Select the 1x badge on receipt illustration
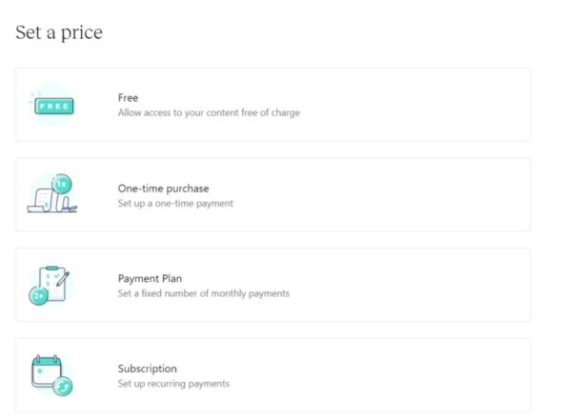The image size is (562, 420). [62, 184]
